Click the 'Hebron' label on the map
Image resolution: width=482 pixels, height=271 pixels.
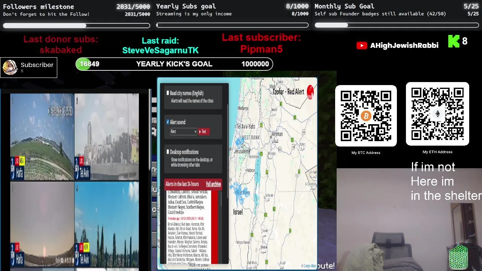point(250,171)
